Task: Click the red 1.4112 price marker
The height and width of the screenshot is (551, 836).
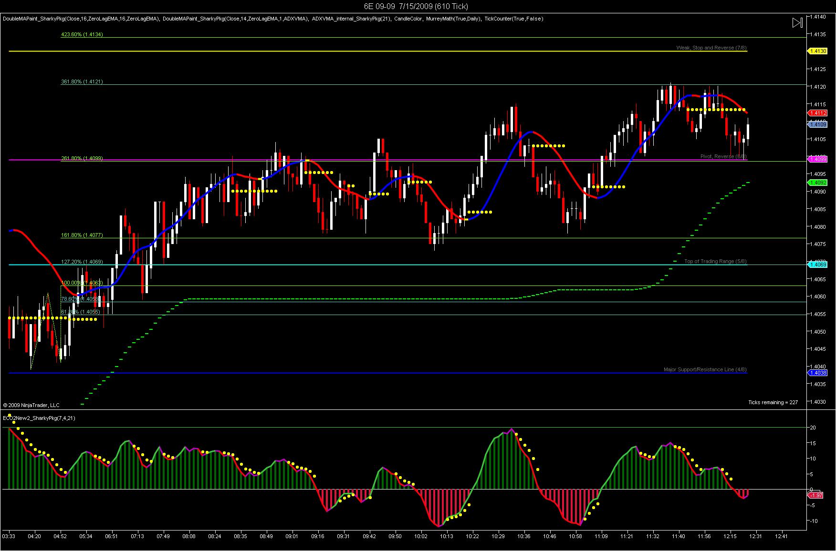Action: coord(817,113)
